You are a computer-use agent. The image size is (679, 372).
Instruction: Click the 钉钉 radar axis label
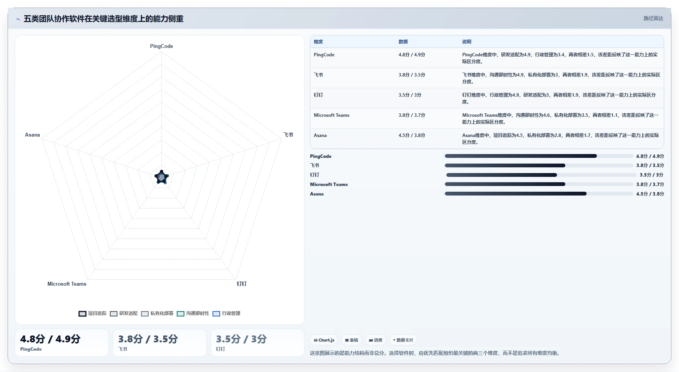[242, 284]
